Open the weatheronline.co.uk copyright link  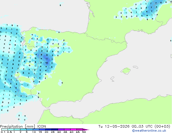[149, 131]
